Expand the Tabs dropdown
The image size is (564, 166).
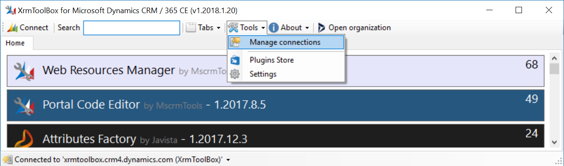[x=204, y=28]
